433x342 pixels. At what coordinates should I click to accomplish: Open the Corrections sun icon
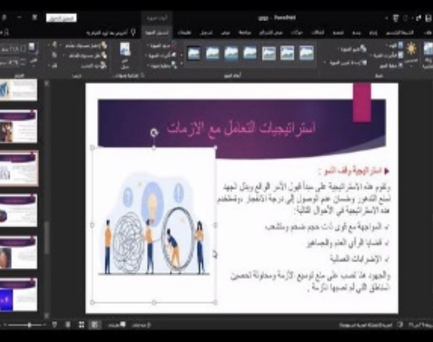point(411,50)
